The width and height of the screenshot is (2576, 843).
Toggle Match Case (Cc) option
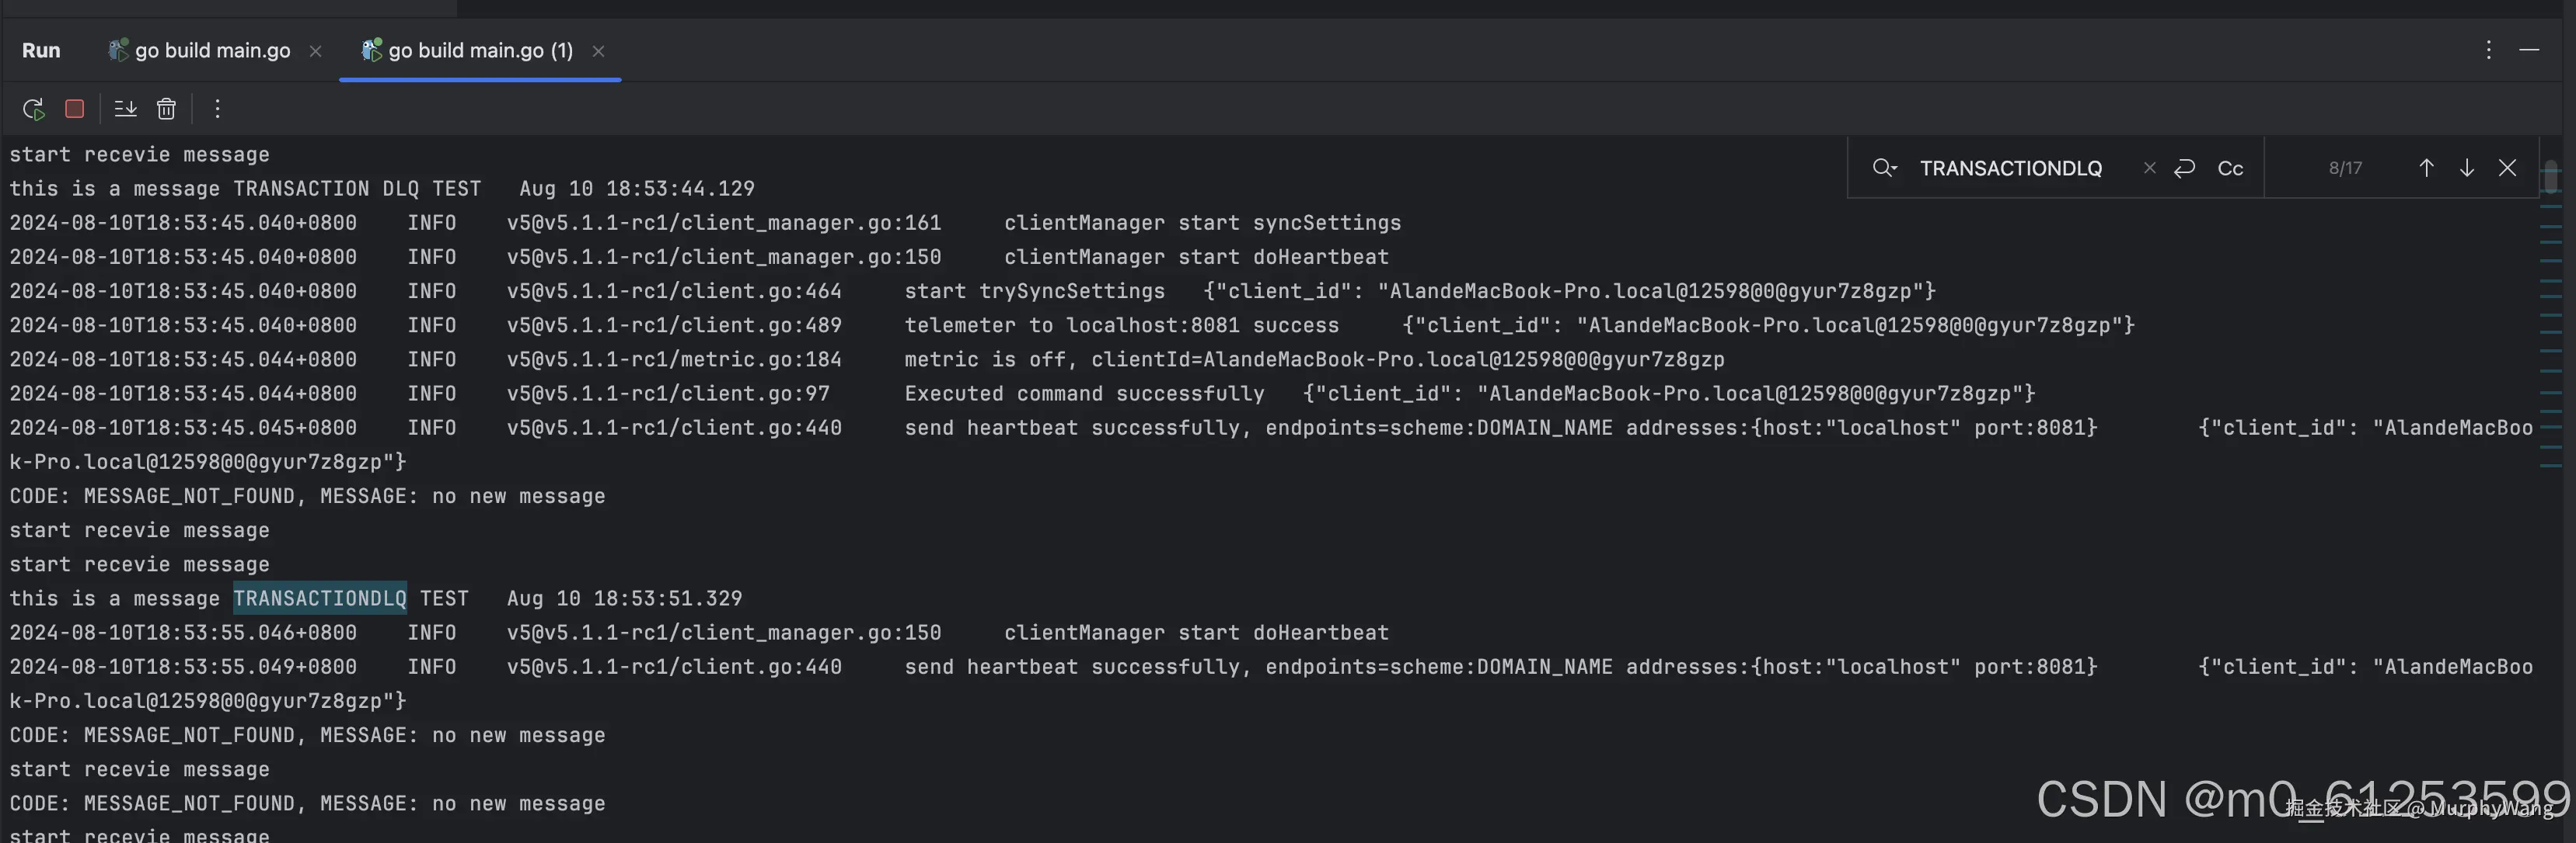click(x=2230, y=168)
